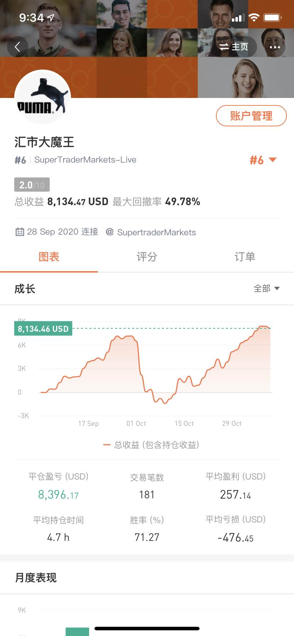Viewport: 294px width, 636px height.
Task: Tap the @ icon before SupertraderMarkets
Action: 110,232
